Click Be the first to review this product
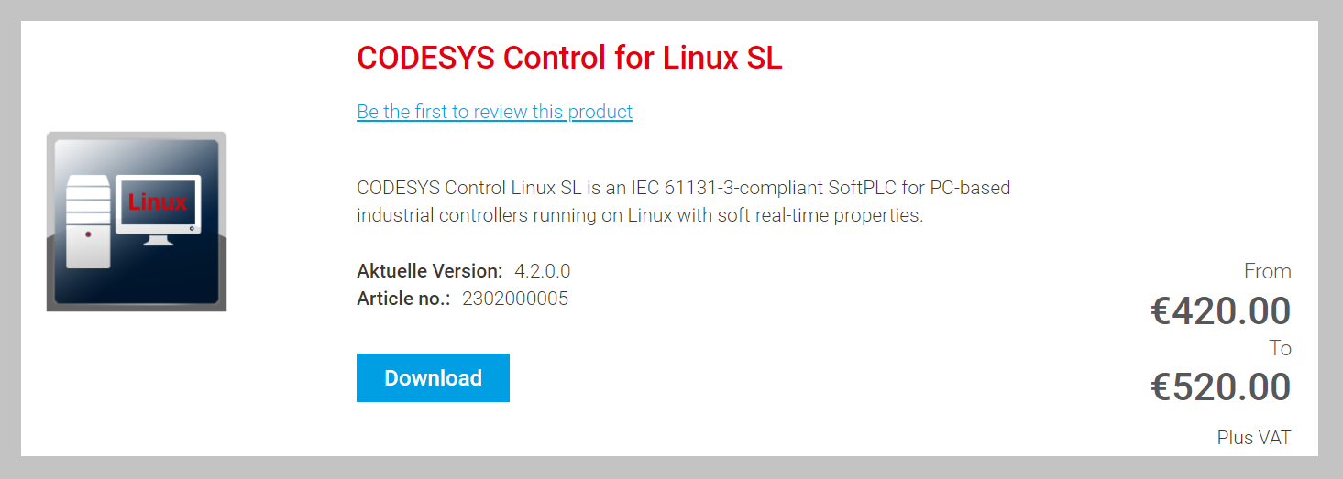Screen dimensions: 1343x479 point(494,112)
